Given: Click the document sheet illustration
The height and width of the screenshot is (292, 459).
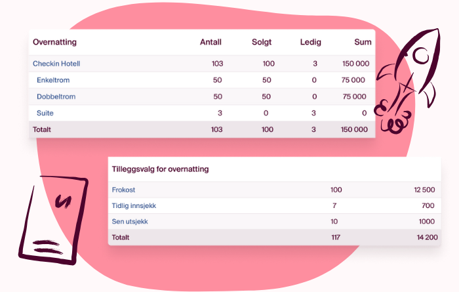Looking at the screenshot, I should tap(54, 220).
